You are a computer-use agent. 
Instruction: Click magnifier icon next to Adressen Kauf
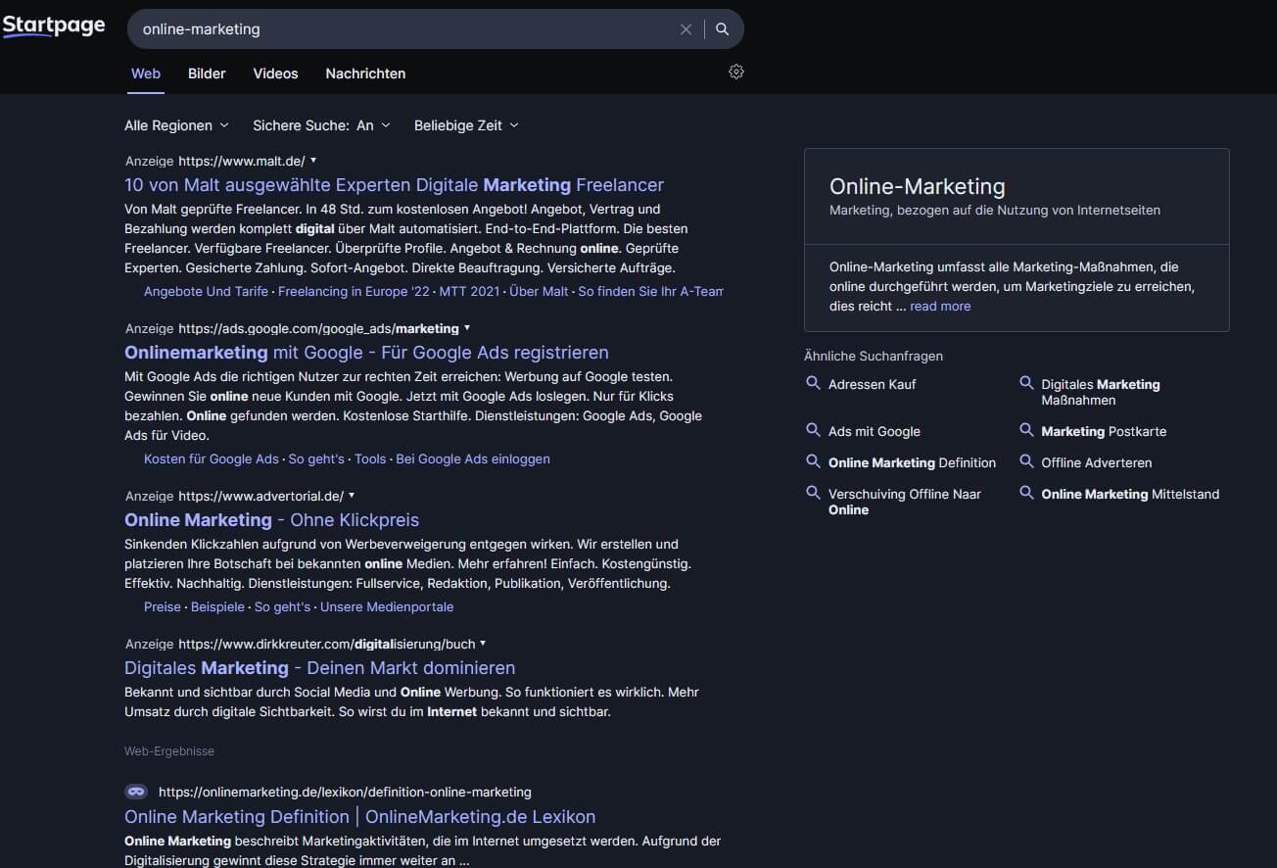(813, 383)
